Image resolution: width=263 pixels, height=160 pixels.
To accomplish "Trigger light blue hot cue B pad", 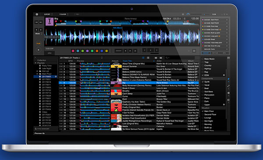I will pos(78,51).
